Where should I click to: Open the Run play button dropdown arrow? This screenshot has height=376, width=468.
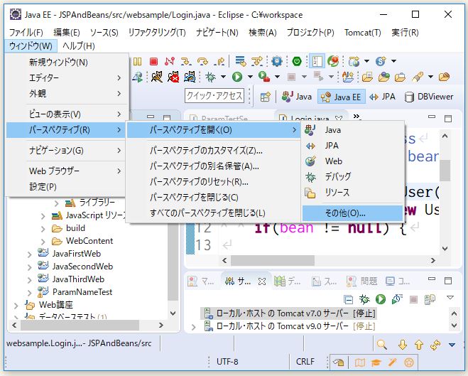click(250, 77)
